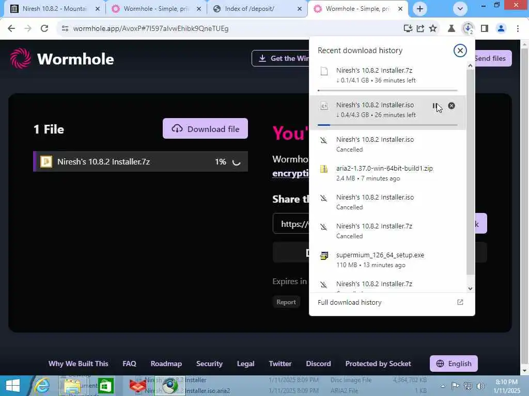
Task: Open the Discord footer link
Action: point(318,364)
